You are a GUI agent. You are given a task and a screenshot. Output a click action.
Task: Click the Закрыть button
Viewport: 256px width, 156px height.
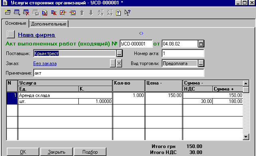(56, 152)
